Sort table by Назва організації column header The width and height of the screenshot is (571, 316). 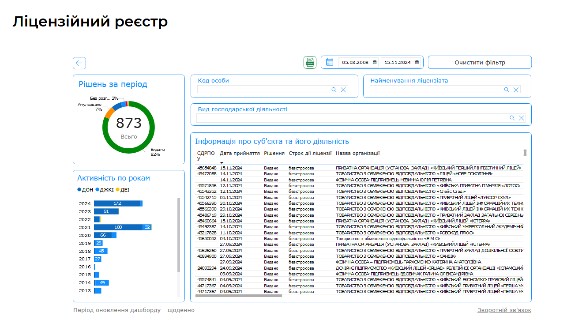pyautogui.click(x=357, y=154)
